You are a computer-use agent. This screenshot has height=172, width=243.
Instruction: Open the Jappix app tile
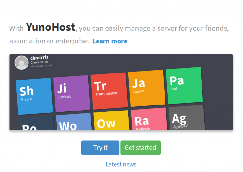pos(147,88)
